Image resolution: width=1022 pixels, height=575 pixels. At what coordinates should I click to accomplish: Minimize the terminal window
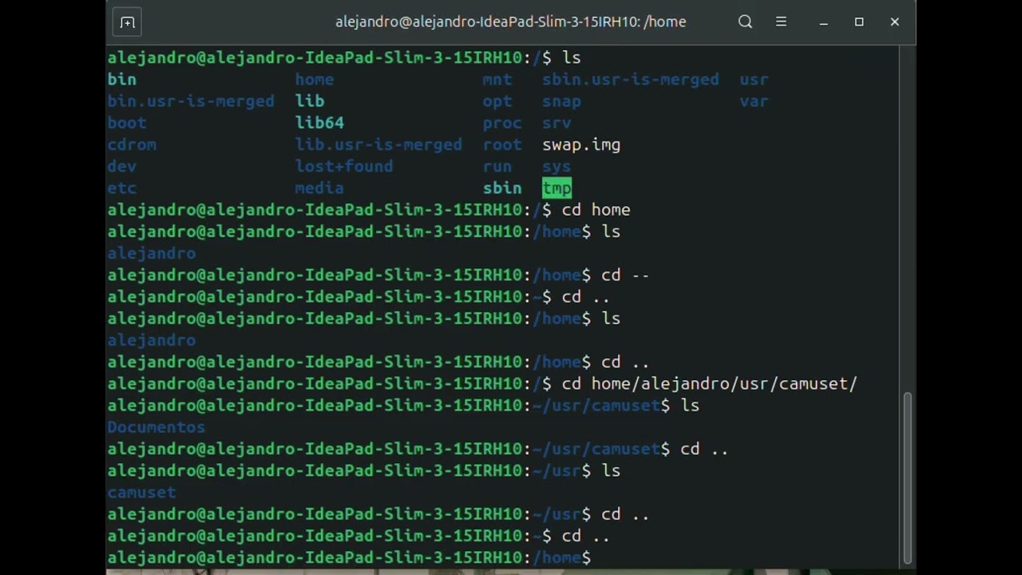pyautogui.click(x=823, y=22)
